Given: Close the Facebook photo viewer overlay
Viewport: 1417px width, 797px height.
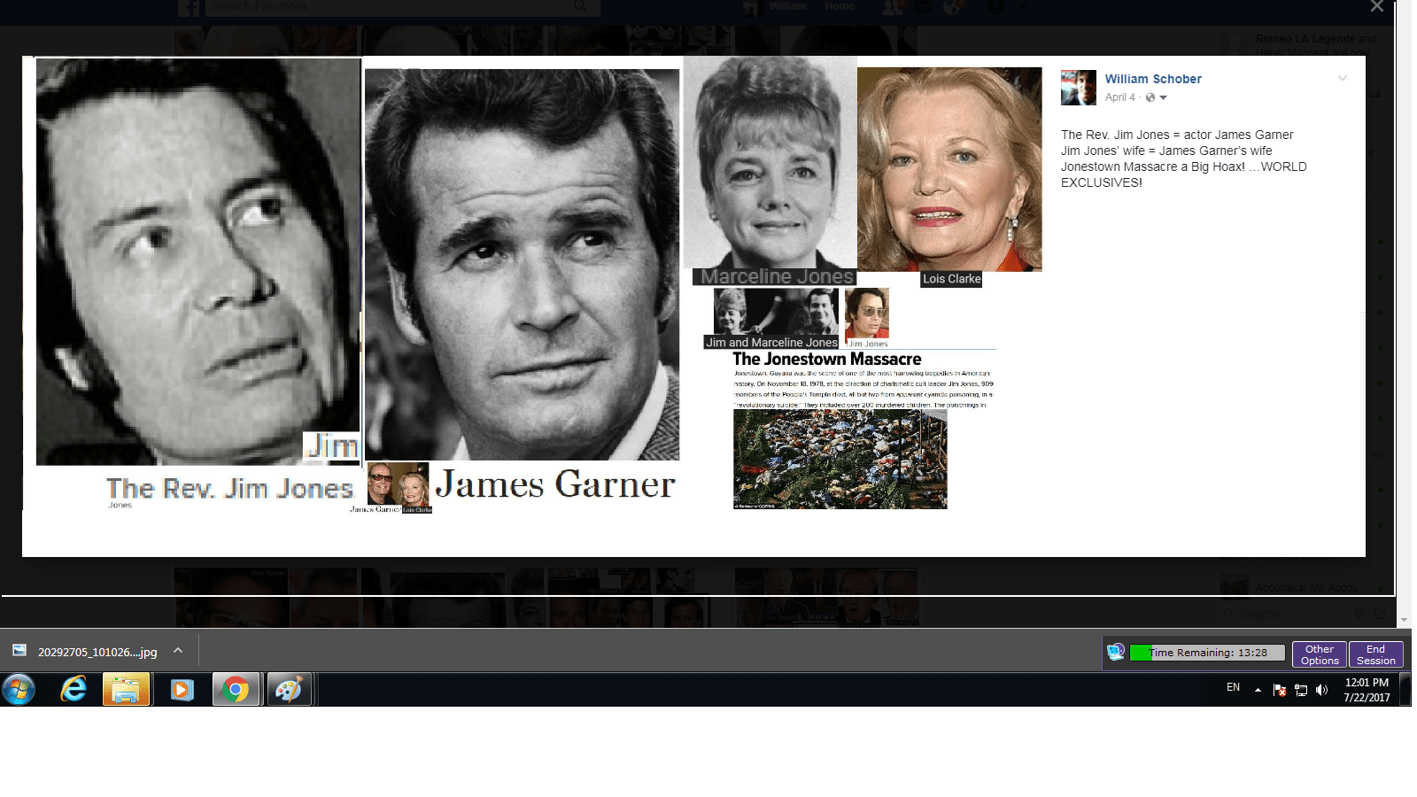Looking at the screenshot, I should pyautogui.click(x=1376, y=7).
